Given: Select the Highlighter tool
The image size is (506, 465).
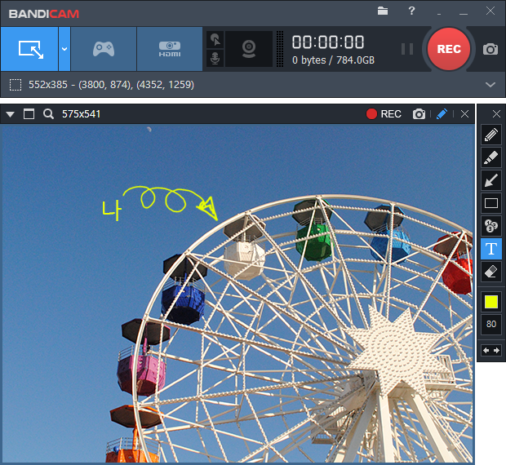Looking at the screenshot, I should click(x=490, y=157).
